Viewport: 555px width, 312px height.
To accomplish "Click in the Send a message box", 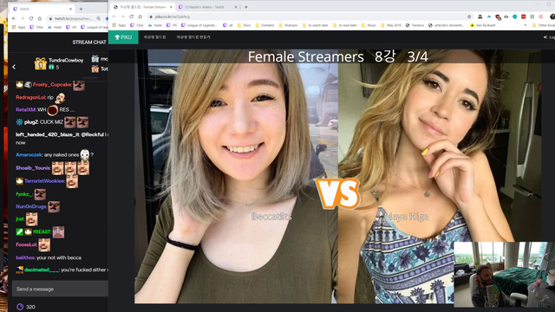I will [60, 289].
